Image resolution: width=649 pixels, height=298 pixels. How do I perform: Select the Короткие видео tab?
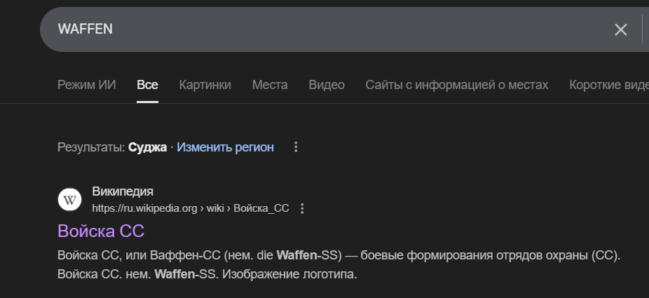[x=608, y=85]
